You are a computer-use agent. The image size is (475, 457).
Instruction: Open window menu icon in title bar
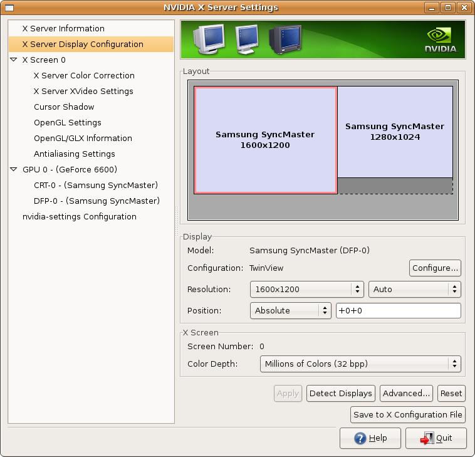(10, 8)
